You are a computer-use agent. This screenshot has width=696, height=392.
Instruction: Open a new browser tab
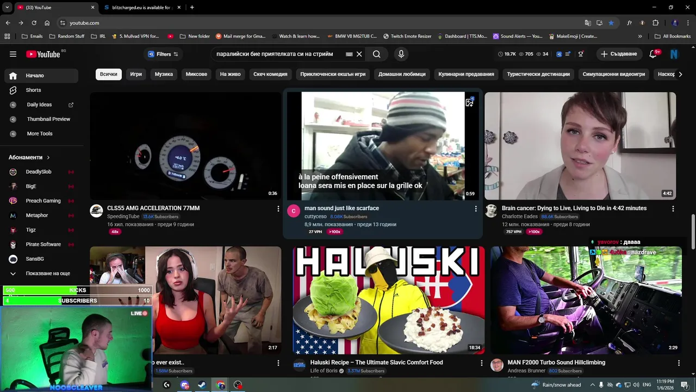(x=192, y=7)
